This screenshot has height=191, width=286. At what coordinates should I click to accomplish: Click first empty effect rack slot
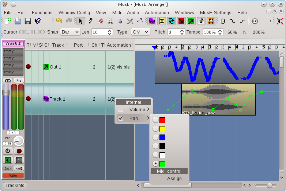(13, 51)
